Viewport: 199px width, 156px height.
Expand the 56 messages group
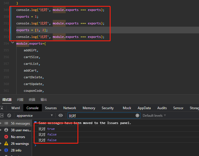point(1,123)
